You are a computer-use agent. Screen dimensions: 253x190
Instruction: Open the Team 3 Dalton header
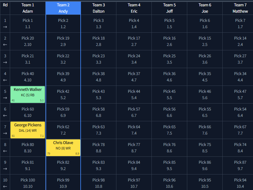[99, 8]
